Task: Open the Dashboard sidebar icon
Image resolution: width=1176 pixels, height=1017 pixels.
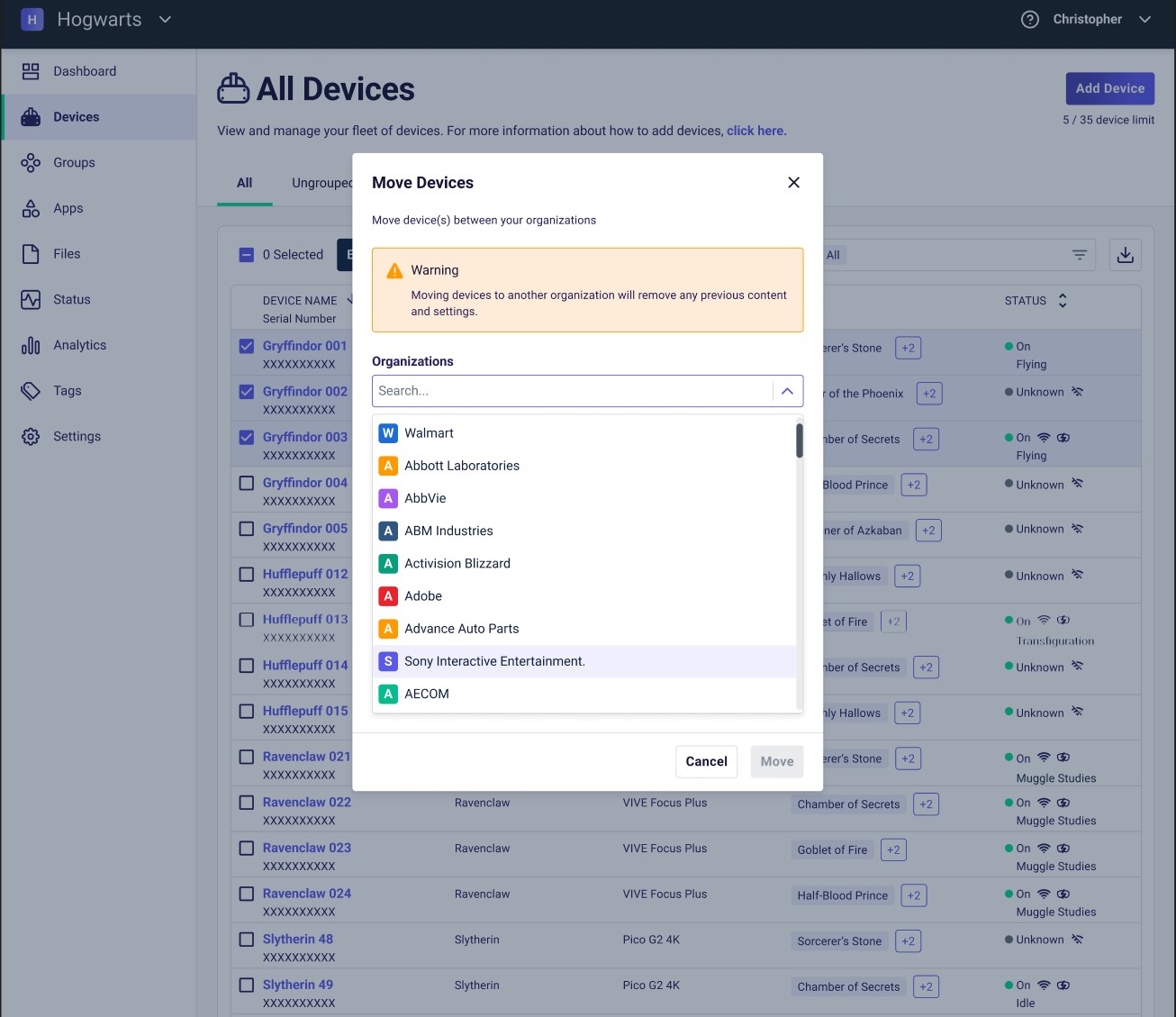Action: point(31,71)
